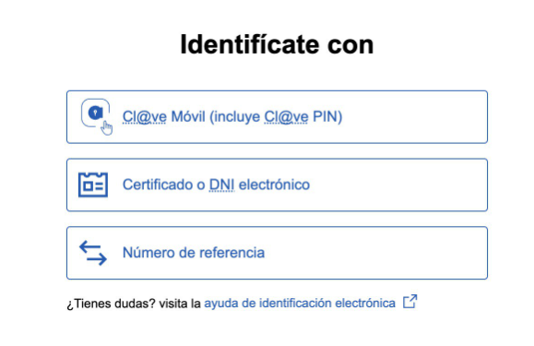
Task: Click the second Cl@ve abbreviation before PIN
Action: click(287, 117)
